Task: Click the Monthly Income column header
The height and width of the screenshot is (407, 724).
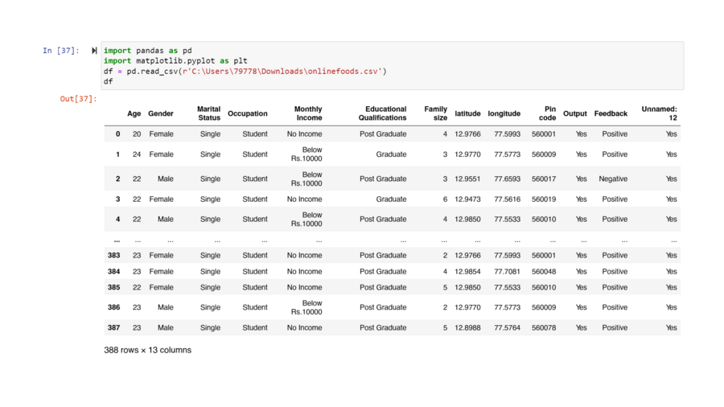Action: (x=308, y=113)
